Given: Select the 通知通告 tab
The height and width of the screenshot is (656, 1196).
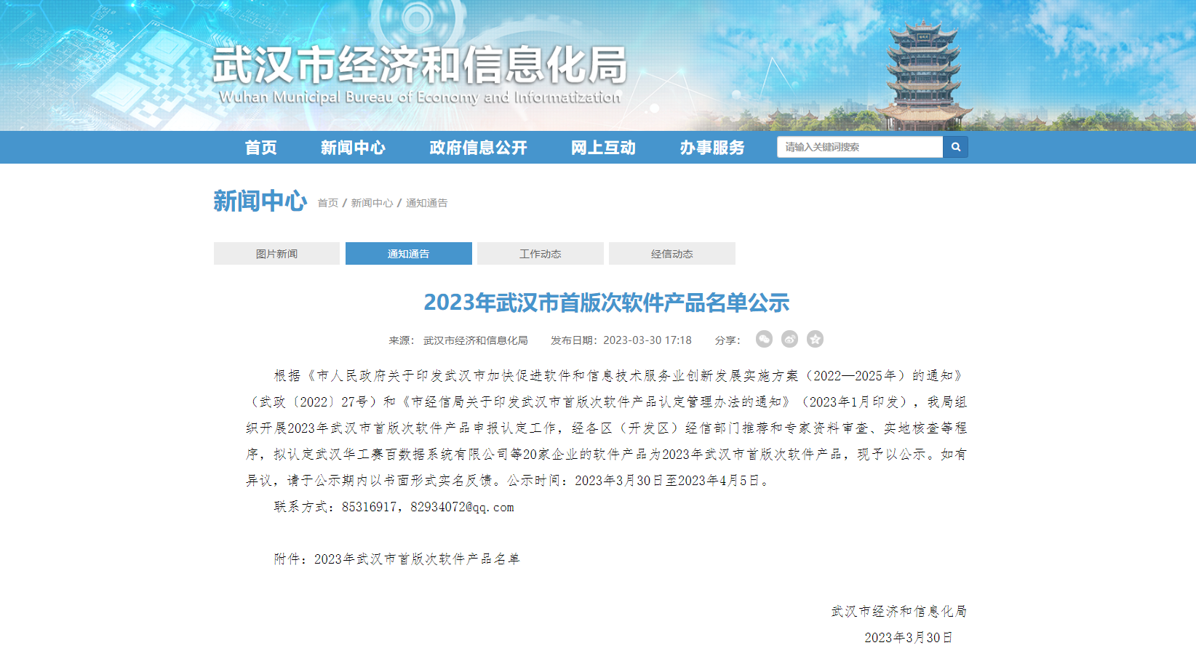Looking at the screenshot, I should tap(408, 253).
